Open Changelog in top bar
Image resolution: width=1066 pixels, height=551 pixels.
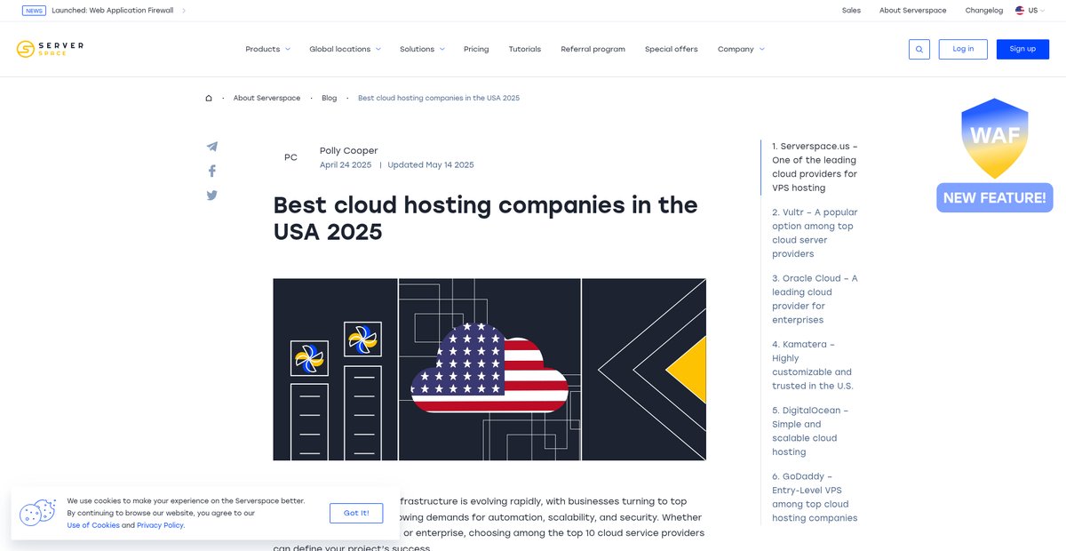click(984, 11)
